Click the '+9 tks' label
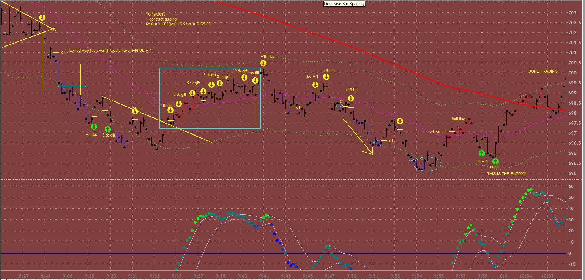The image size is (585, 280). [x=329, y=71]
